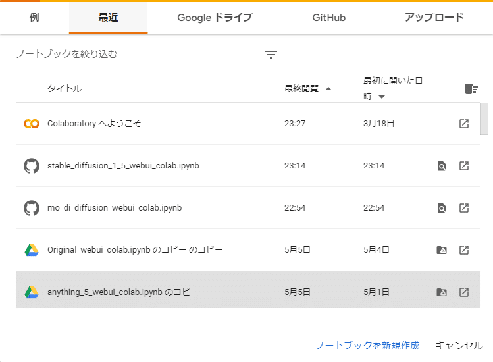Select the 最近 tab
493x362 pixels.
coord(108,18)
